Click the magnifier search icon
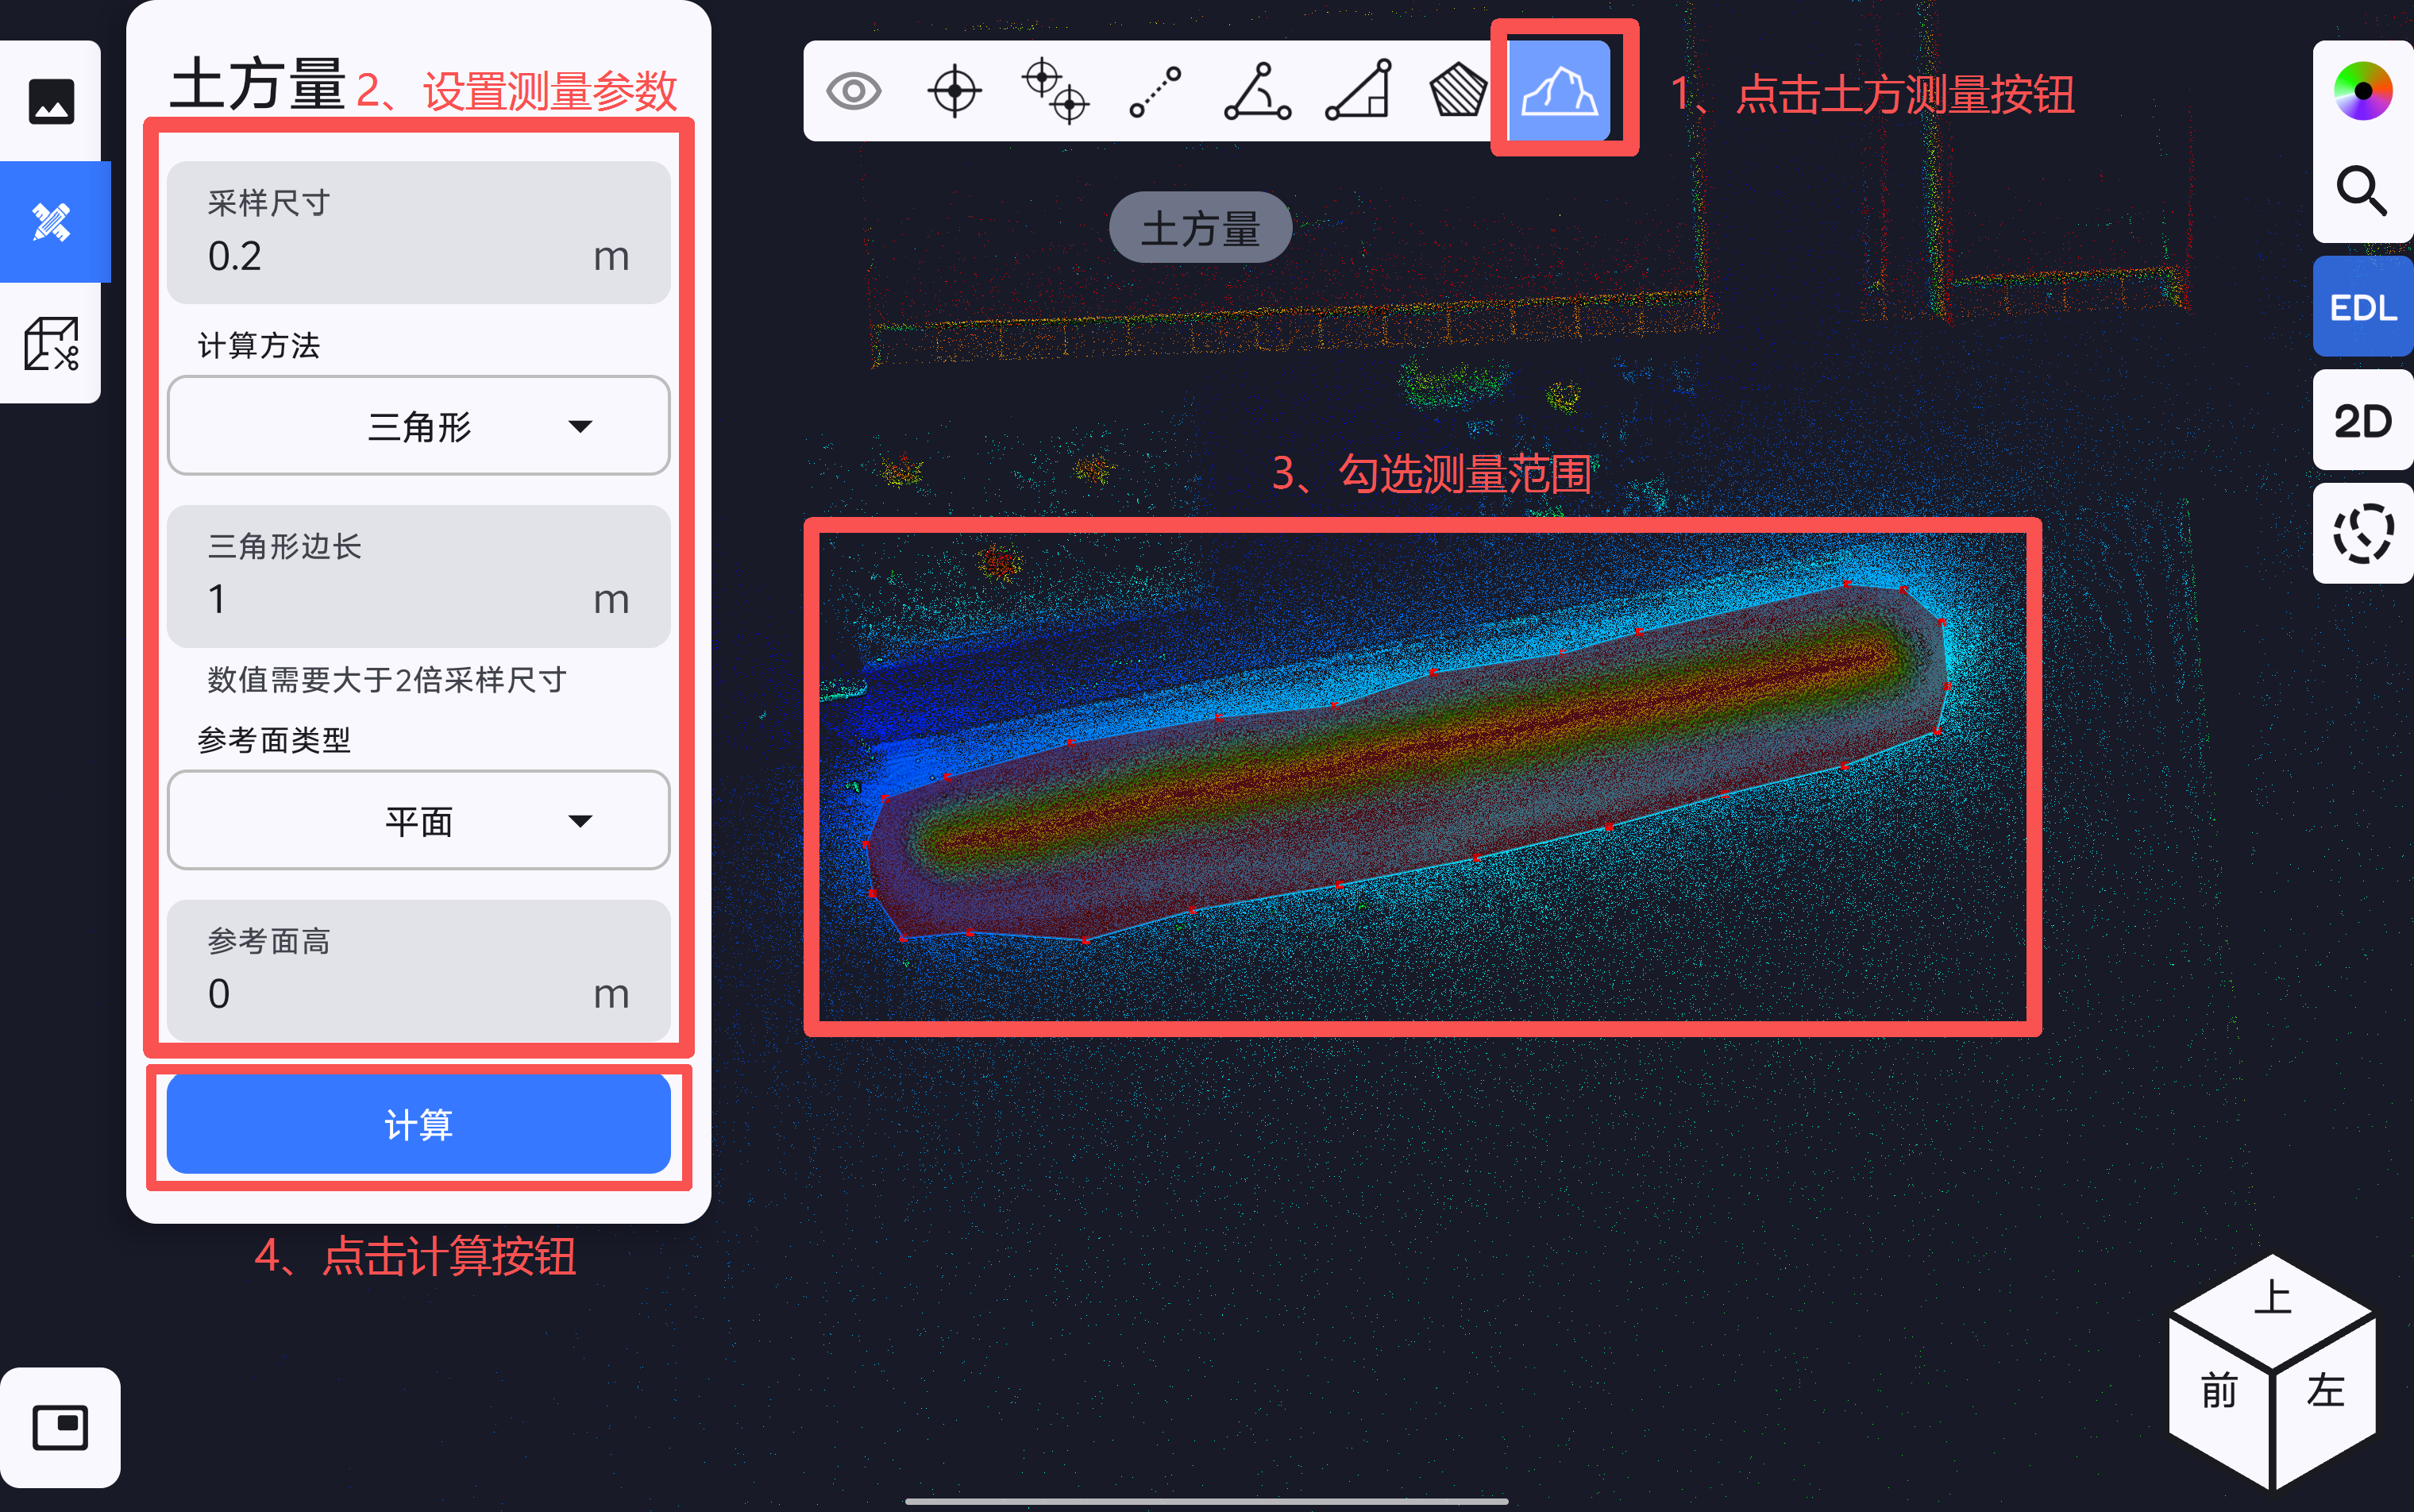 pyautogui.click(x=2362, y=191)
